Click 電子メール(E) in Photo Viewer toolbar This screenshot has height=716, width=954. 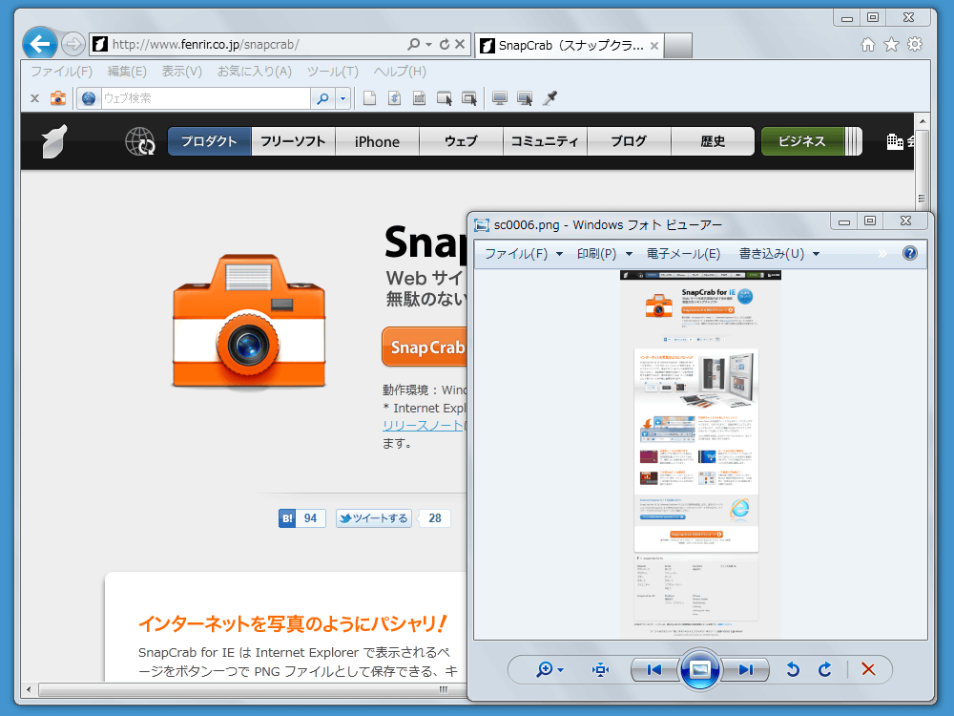pyautogui.click(x=683, y=253)
